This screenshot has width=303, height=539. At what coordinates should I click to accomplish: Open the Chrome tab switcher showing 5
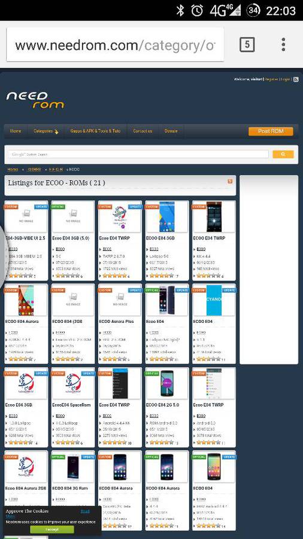click(247, 45)
